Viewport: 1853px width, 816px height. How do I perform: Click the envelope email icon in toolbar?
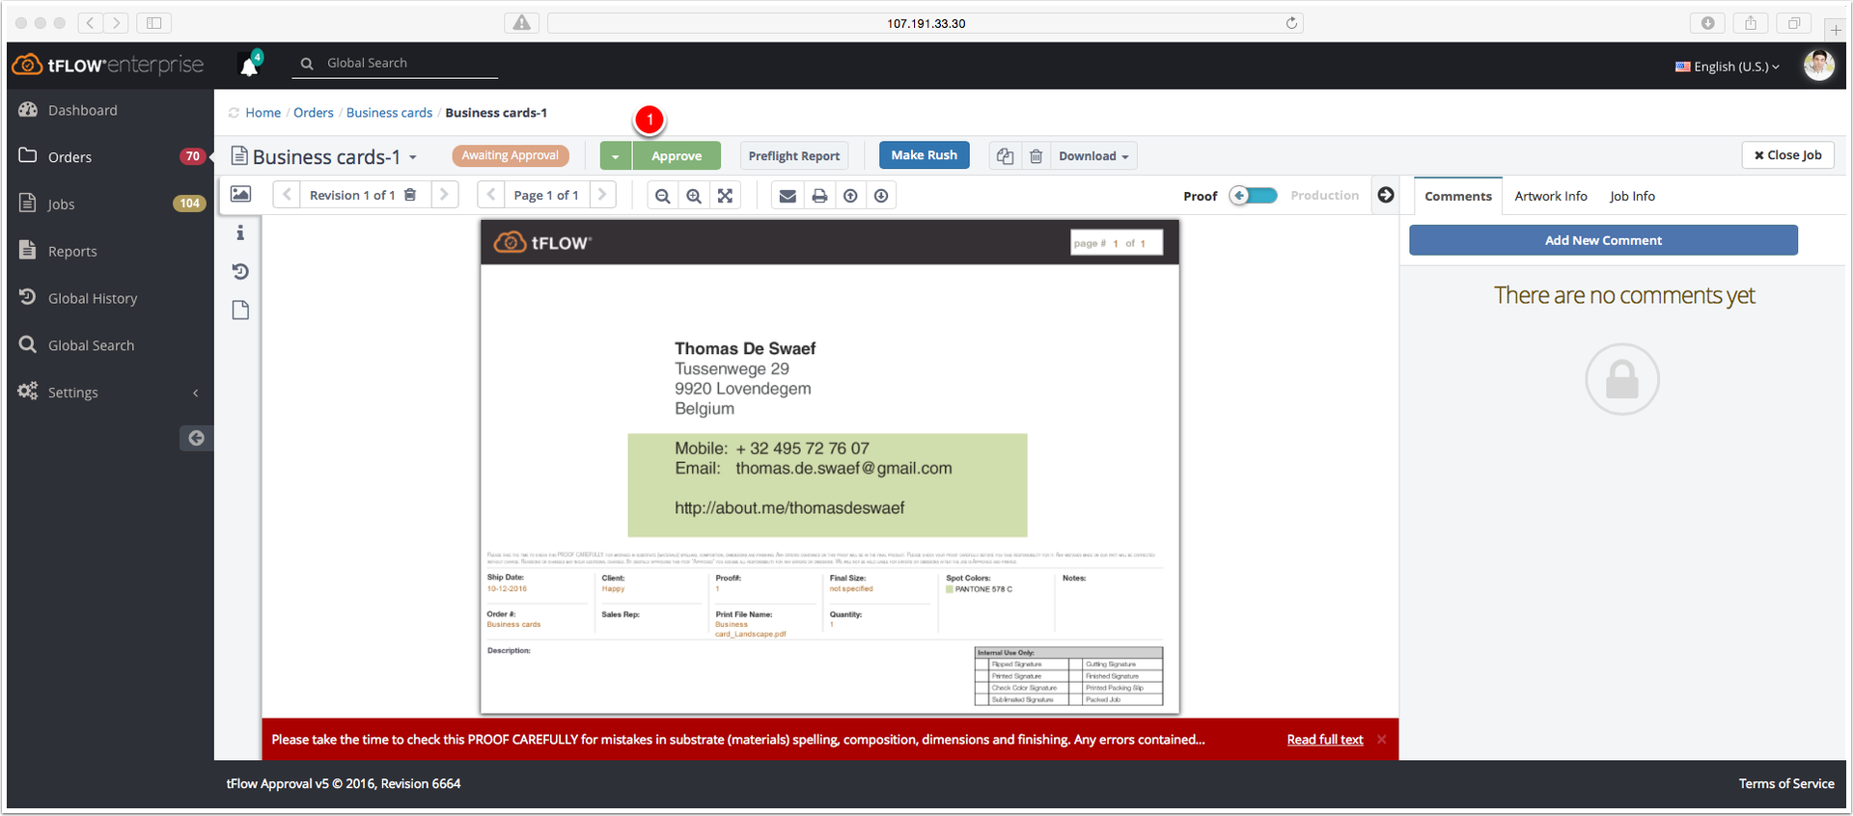(x=788, y=196)
